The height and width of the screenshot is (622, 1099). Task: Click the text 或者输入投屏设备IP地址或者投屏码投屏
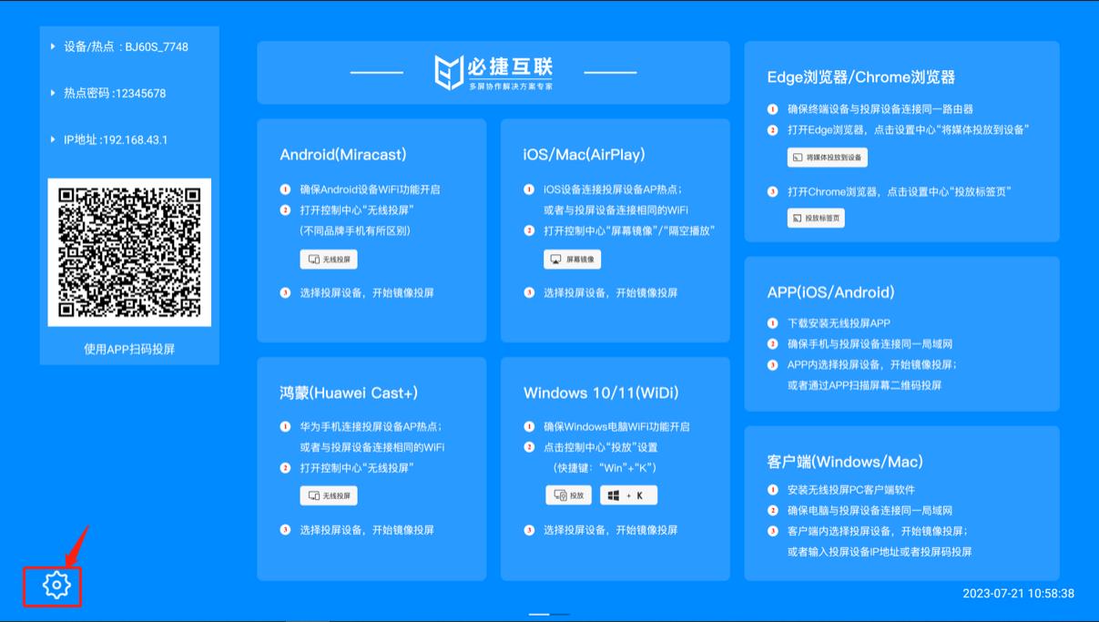click(x=880, y=552)
